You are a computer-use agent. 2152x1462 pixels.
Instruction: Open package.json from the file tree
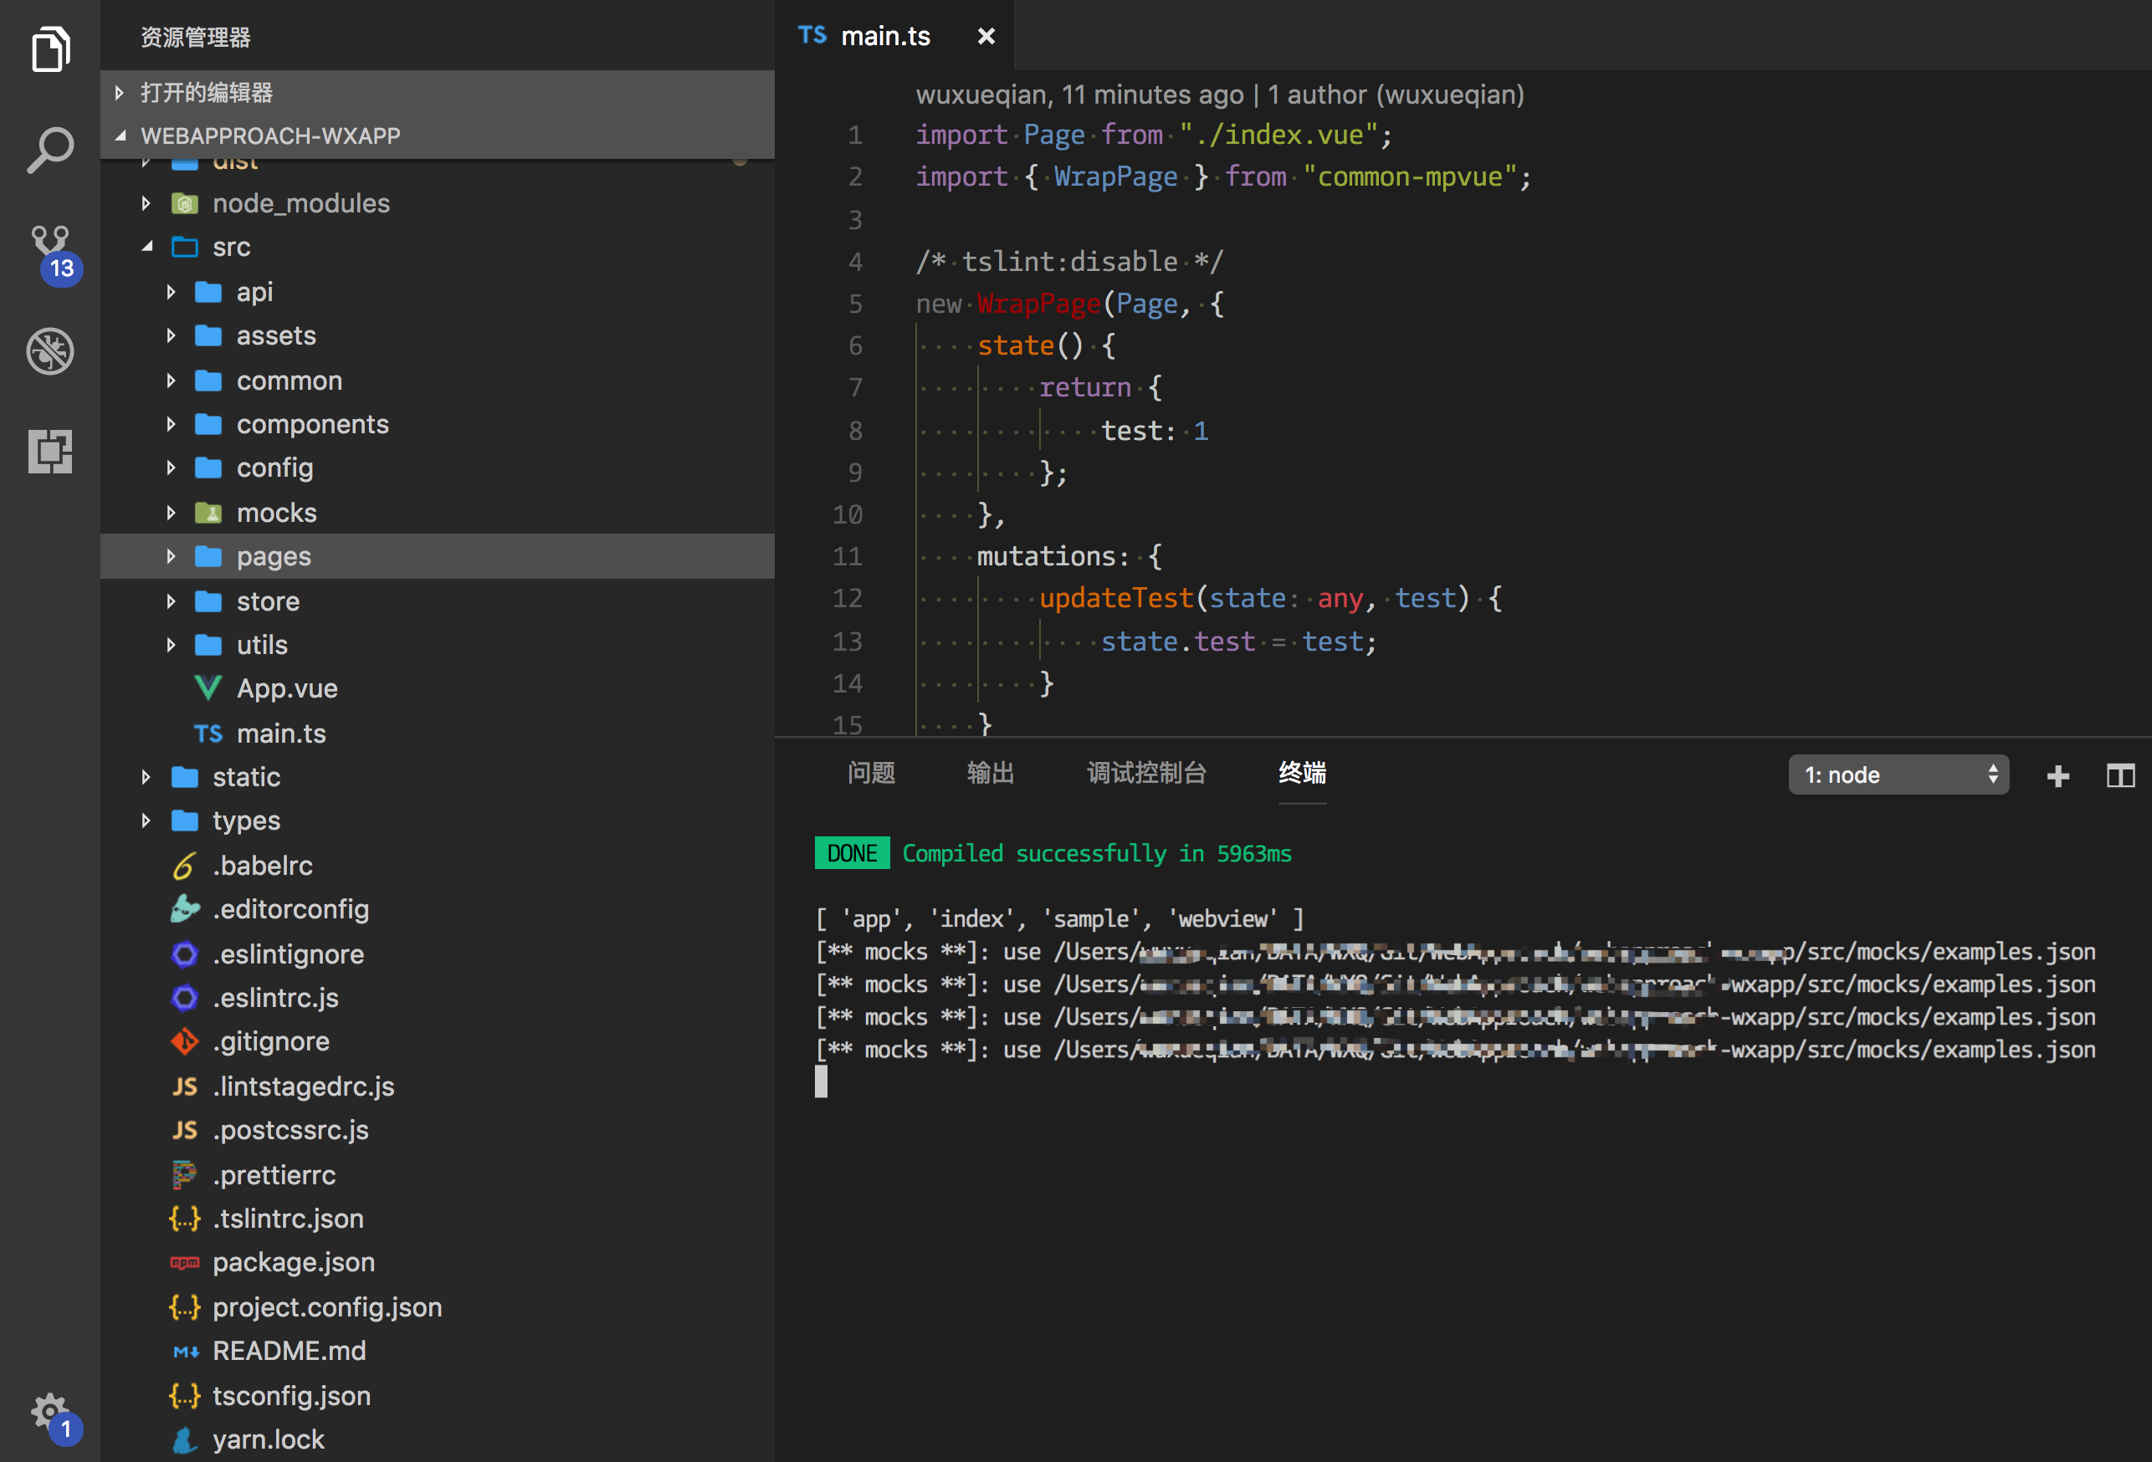[293, 1262]
